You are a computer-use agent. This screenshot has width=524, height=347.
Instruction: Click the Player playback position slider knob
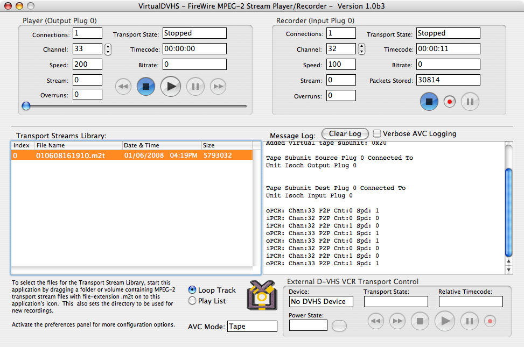click(x=26, y=106)
